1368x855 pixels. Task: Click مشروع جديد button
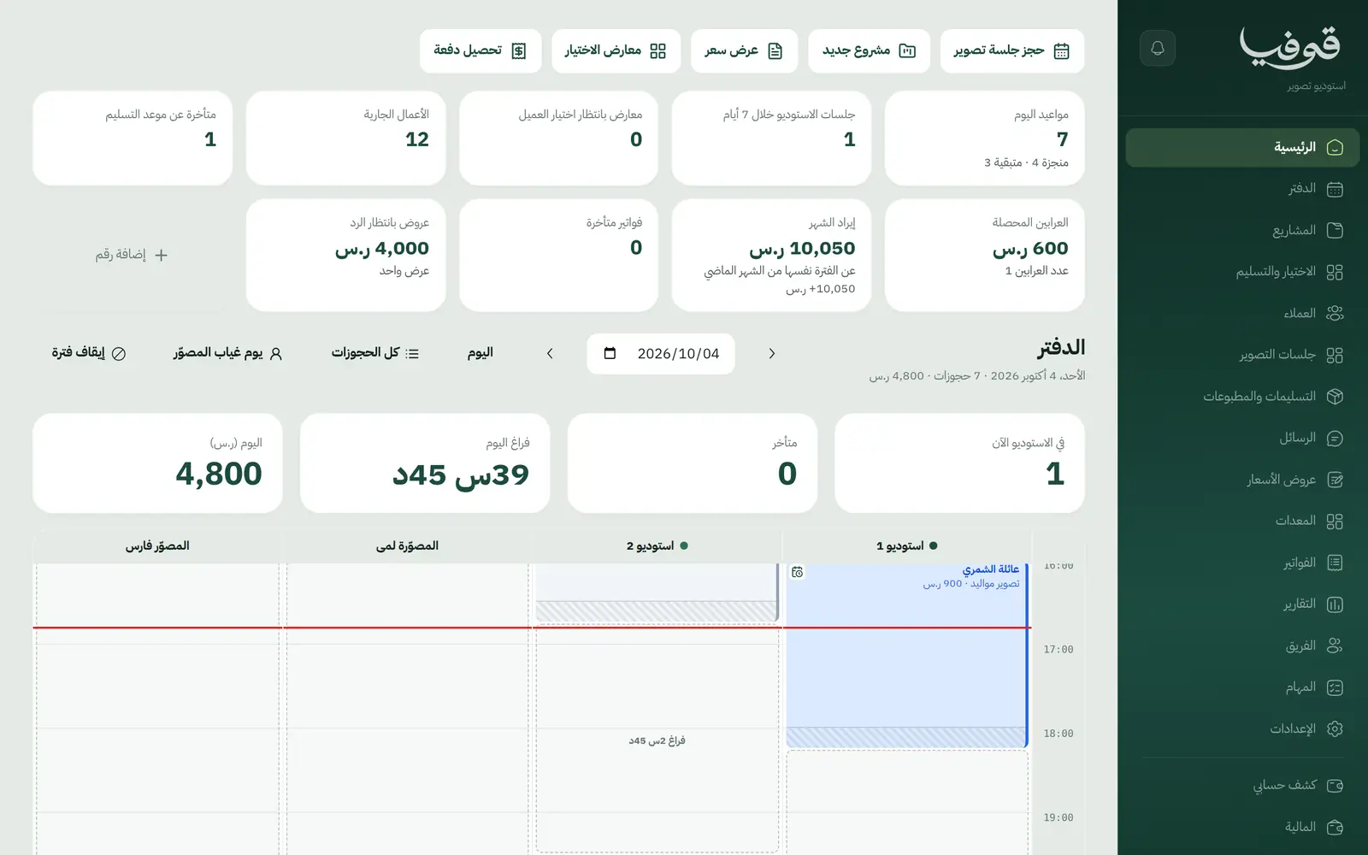[x=869, y=51]
